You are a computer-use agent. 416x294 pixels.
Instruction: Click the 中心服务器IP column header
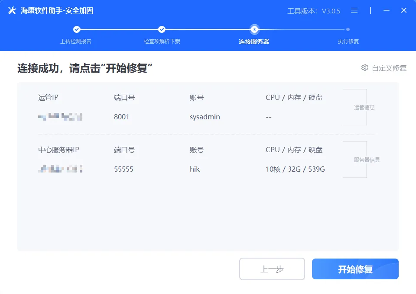[58, 150]
